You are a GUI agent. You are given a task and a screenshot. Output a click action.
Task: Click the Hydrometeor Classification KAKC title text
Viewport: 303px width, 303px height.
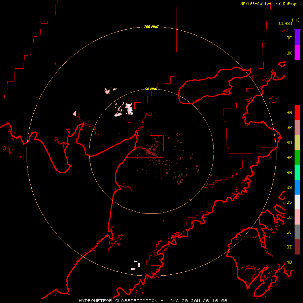coord(153,301)
